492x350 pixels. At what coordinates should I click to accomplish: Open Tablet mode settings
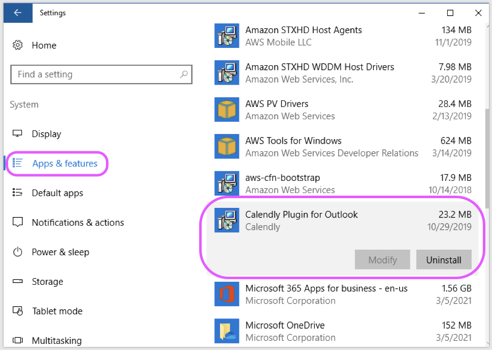pos(57,311)
